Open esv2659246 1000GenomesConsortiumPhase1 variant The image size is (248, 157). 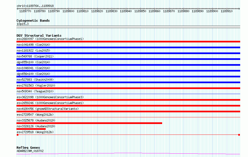[x=50, y=103]
